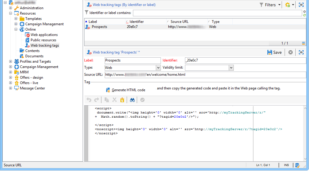This screenshot has width=309, height=172.
Task: Maximize the tracking tags list panel
Action: [301, 5]
